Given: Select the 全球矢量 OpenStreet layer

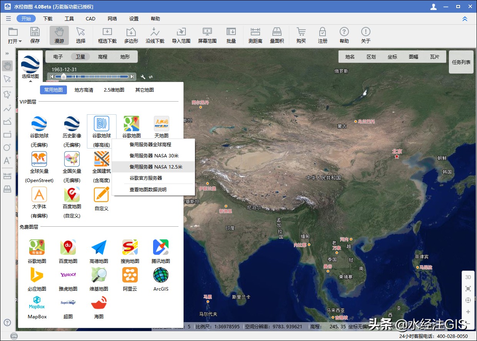Looking at the screenshot, I should pos(39,159).
